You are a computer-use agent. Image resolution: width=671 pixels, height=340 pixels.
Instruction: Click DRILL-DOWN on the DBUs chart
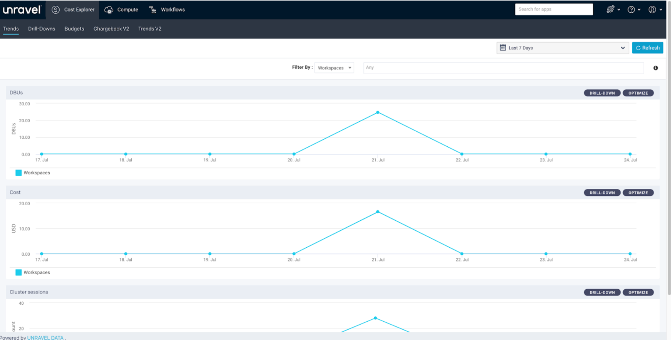[602, 93]
